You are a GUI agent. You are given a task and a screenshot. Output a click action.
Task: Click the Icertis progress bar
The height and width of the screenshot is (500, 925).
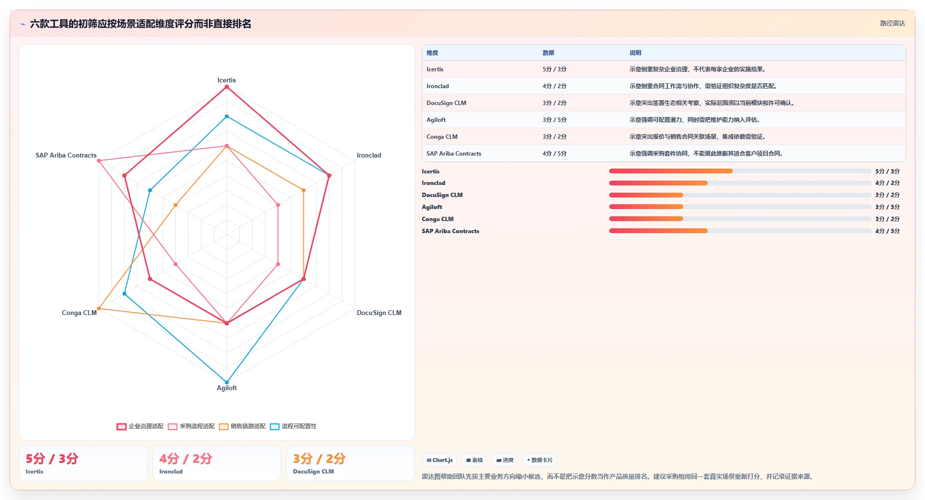(740, 171)
